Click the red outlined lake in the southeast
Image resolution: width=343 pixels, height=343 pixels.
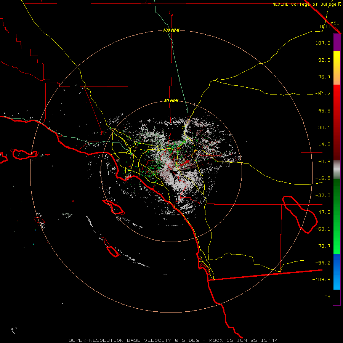coord(300,215)
